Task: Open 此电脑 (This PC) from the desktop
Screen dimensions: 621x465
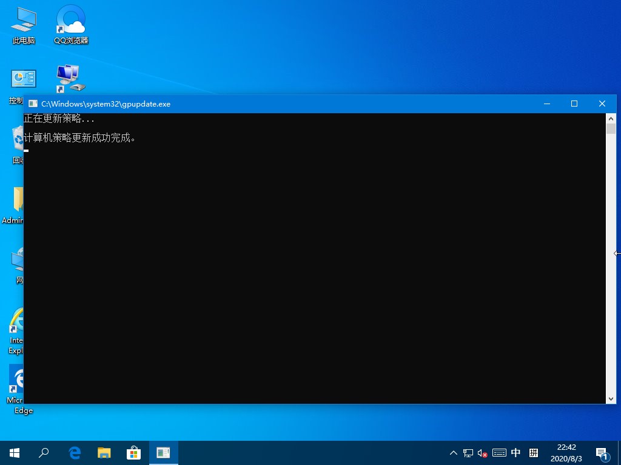Action: (23, 21)
